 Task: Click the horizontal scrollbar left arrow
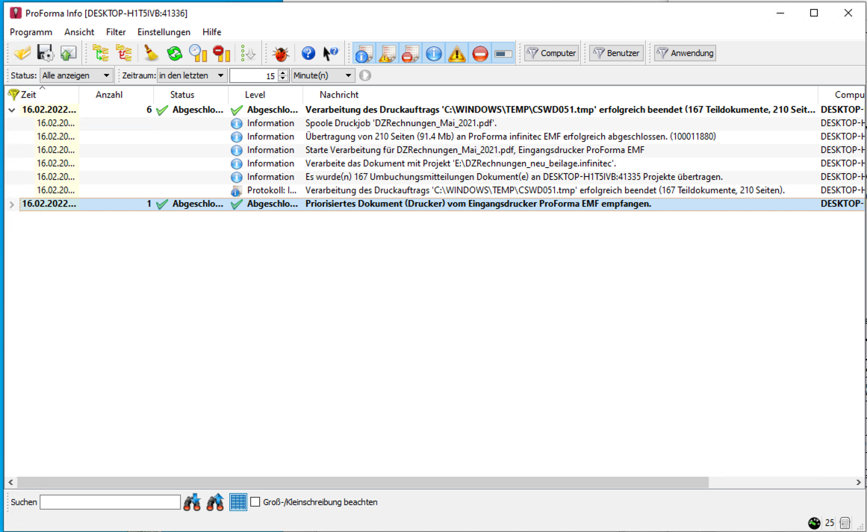tap(10, 482)
